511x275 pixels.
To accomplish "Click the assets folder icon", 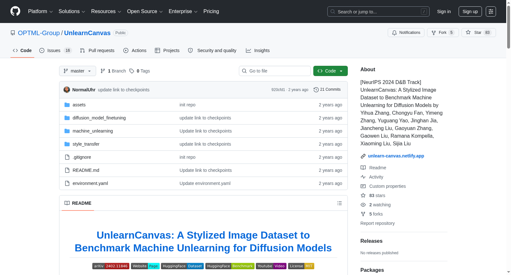I will coord(67,105).
